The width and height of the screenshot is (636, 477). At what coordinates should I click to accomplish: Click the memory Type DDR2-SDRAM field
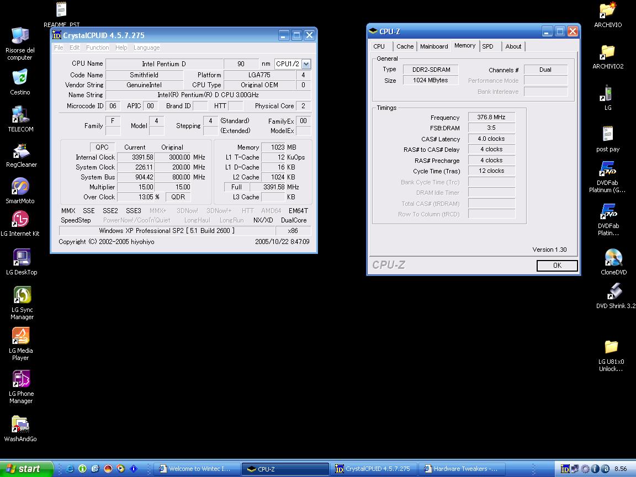431,70
